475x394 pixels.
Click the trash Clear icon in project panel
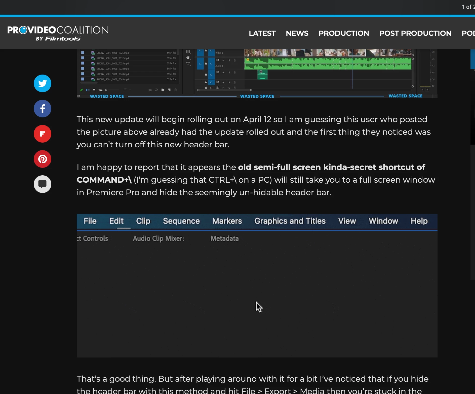176,90
